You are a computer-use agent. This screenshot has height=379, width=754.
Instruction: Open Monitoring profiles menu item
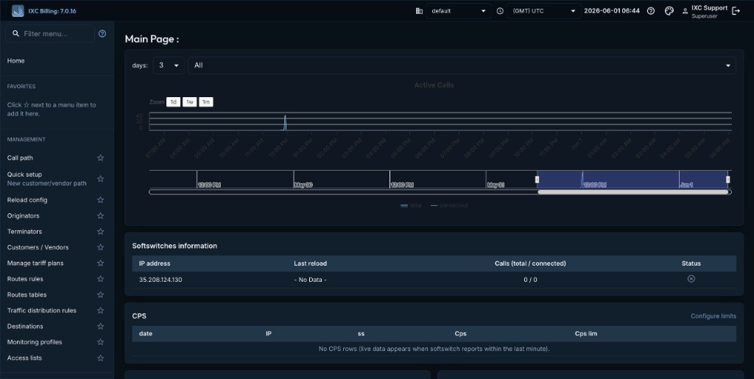(x=35, y=342)
